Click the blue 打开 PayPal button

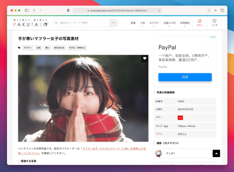click(x=185, y=77)
